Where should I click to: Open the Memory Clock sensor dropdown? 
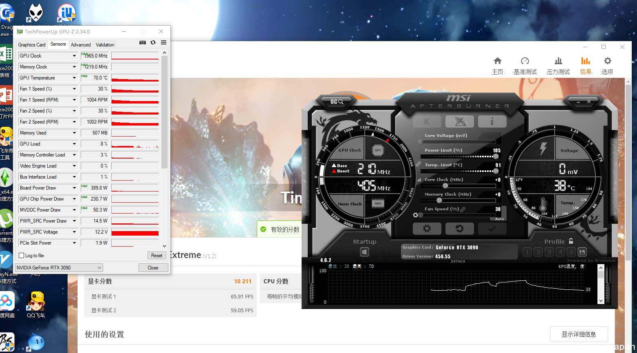tap(74, 67)
